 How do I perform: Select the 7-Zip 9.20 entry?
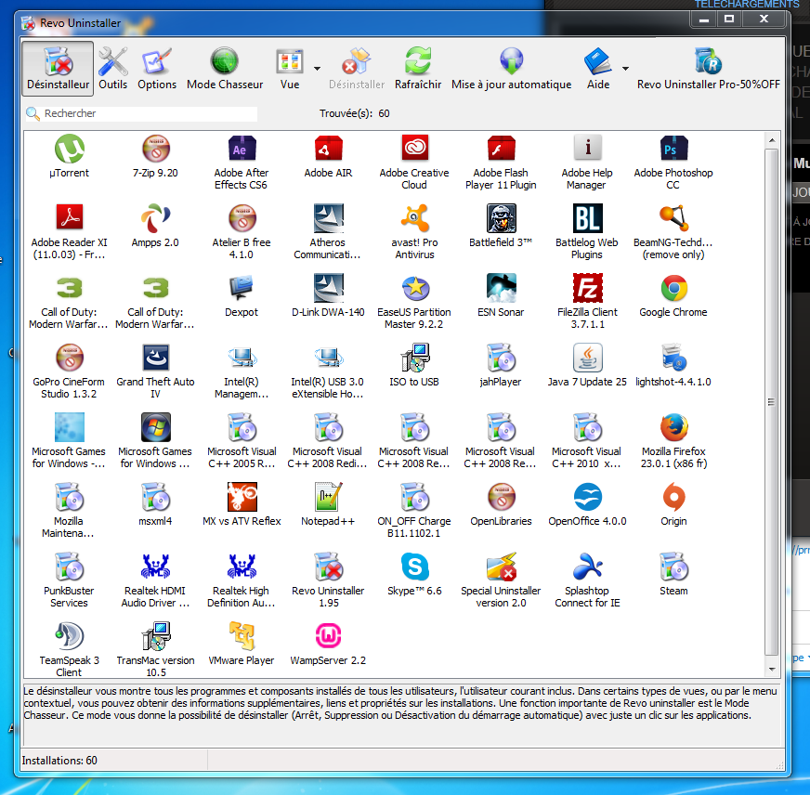coord(155,157)
